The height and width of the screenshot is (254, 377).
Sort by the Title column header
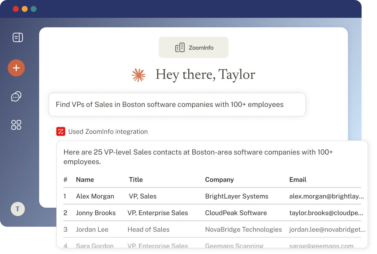tap(136, 180)
